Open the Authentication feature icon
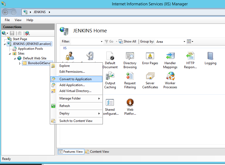Screen dimensions: 225x165 (70, 56)
